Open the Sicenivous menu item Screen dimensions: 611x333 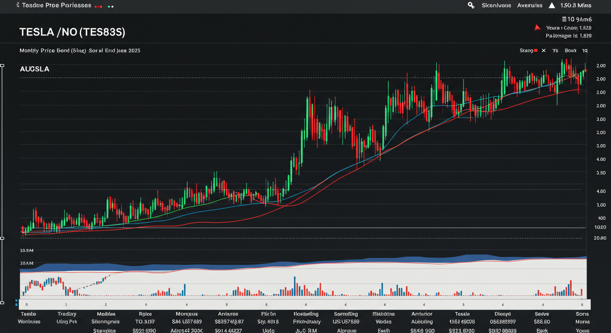coord(496,5)
